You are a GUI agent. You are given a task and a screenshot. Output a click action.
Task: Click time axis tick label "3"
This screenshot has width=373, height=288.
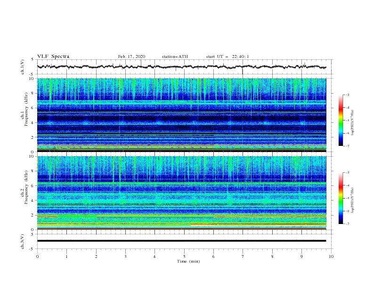(x=125, y=256)
